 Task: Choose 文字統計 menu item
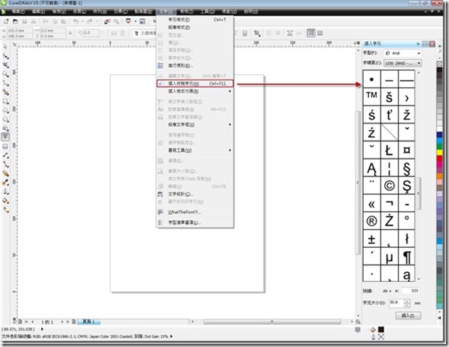pyautogui.click(x=195, y=194)
